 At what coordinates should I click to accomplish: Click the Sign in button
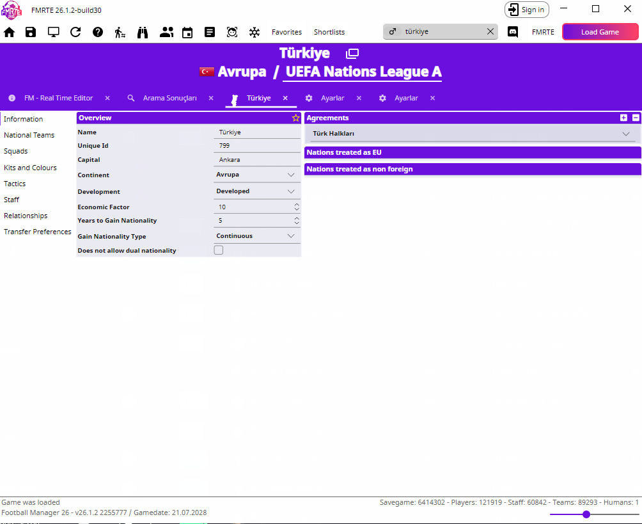coord(526,10)
